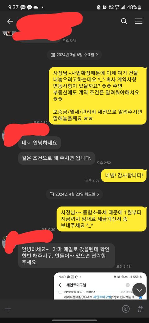Select the 네넹! 감사합니더! yellow bubble
Image resolution: width=149 pixels, height=323 pixels.
124,176
